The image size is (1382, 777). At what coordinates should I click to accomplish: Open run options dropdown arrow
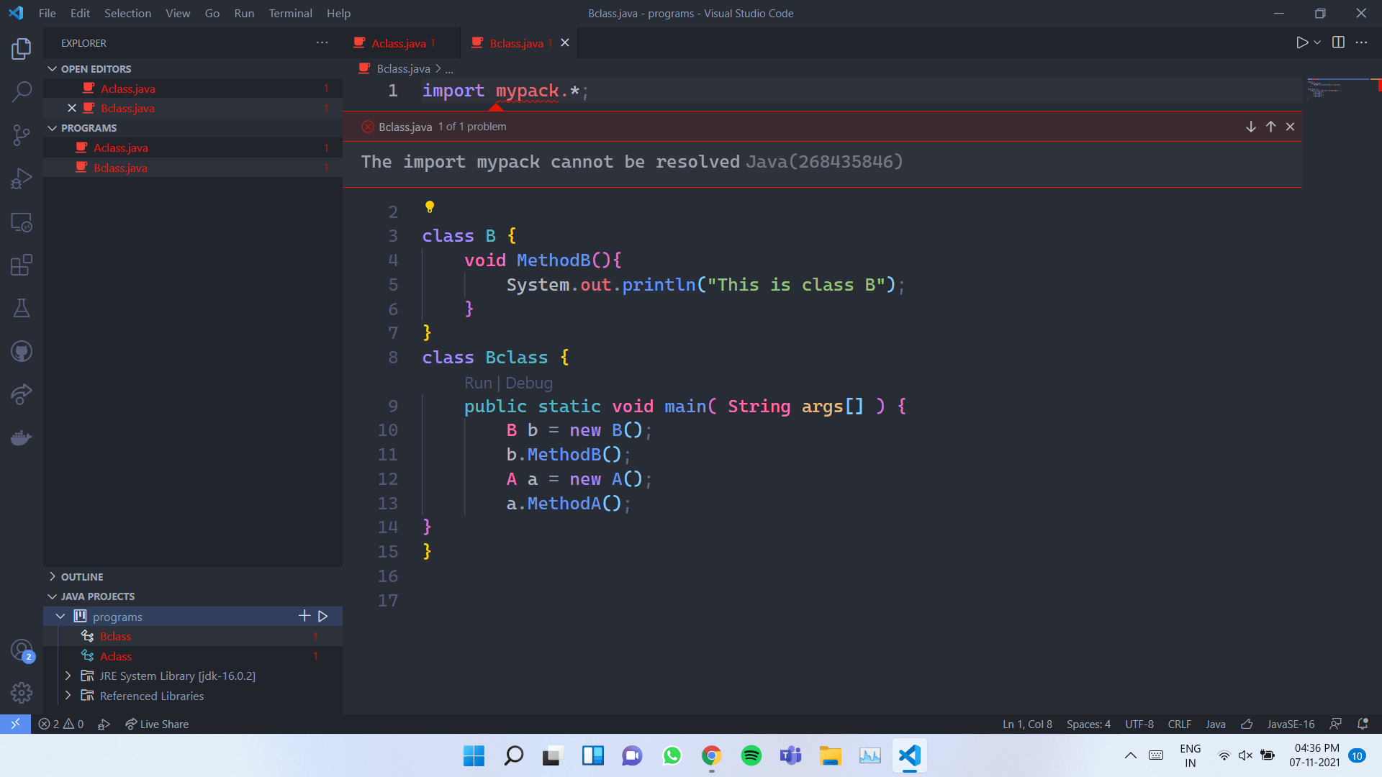pyautogui.click(x=1317, y=42)
